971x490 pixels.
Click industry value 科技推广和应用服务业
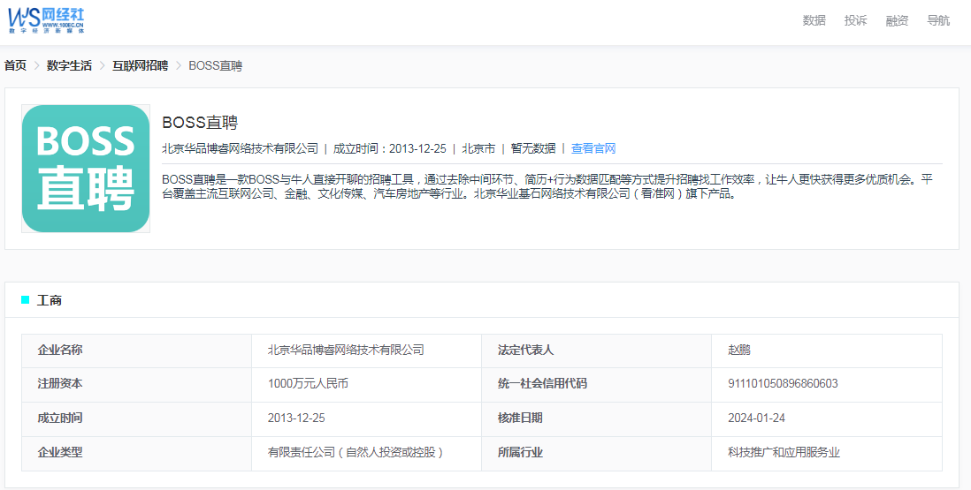[784, 452]
